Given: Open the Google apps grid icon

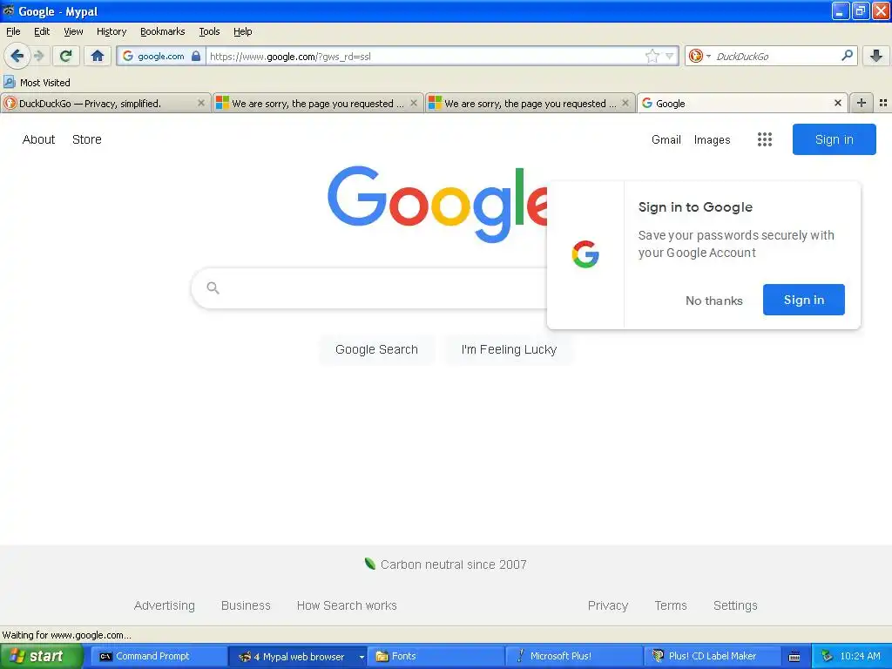Looking at the screenshot, I should coord(765,139).
